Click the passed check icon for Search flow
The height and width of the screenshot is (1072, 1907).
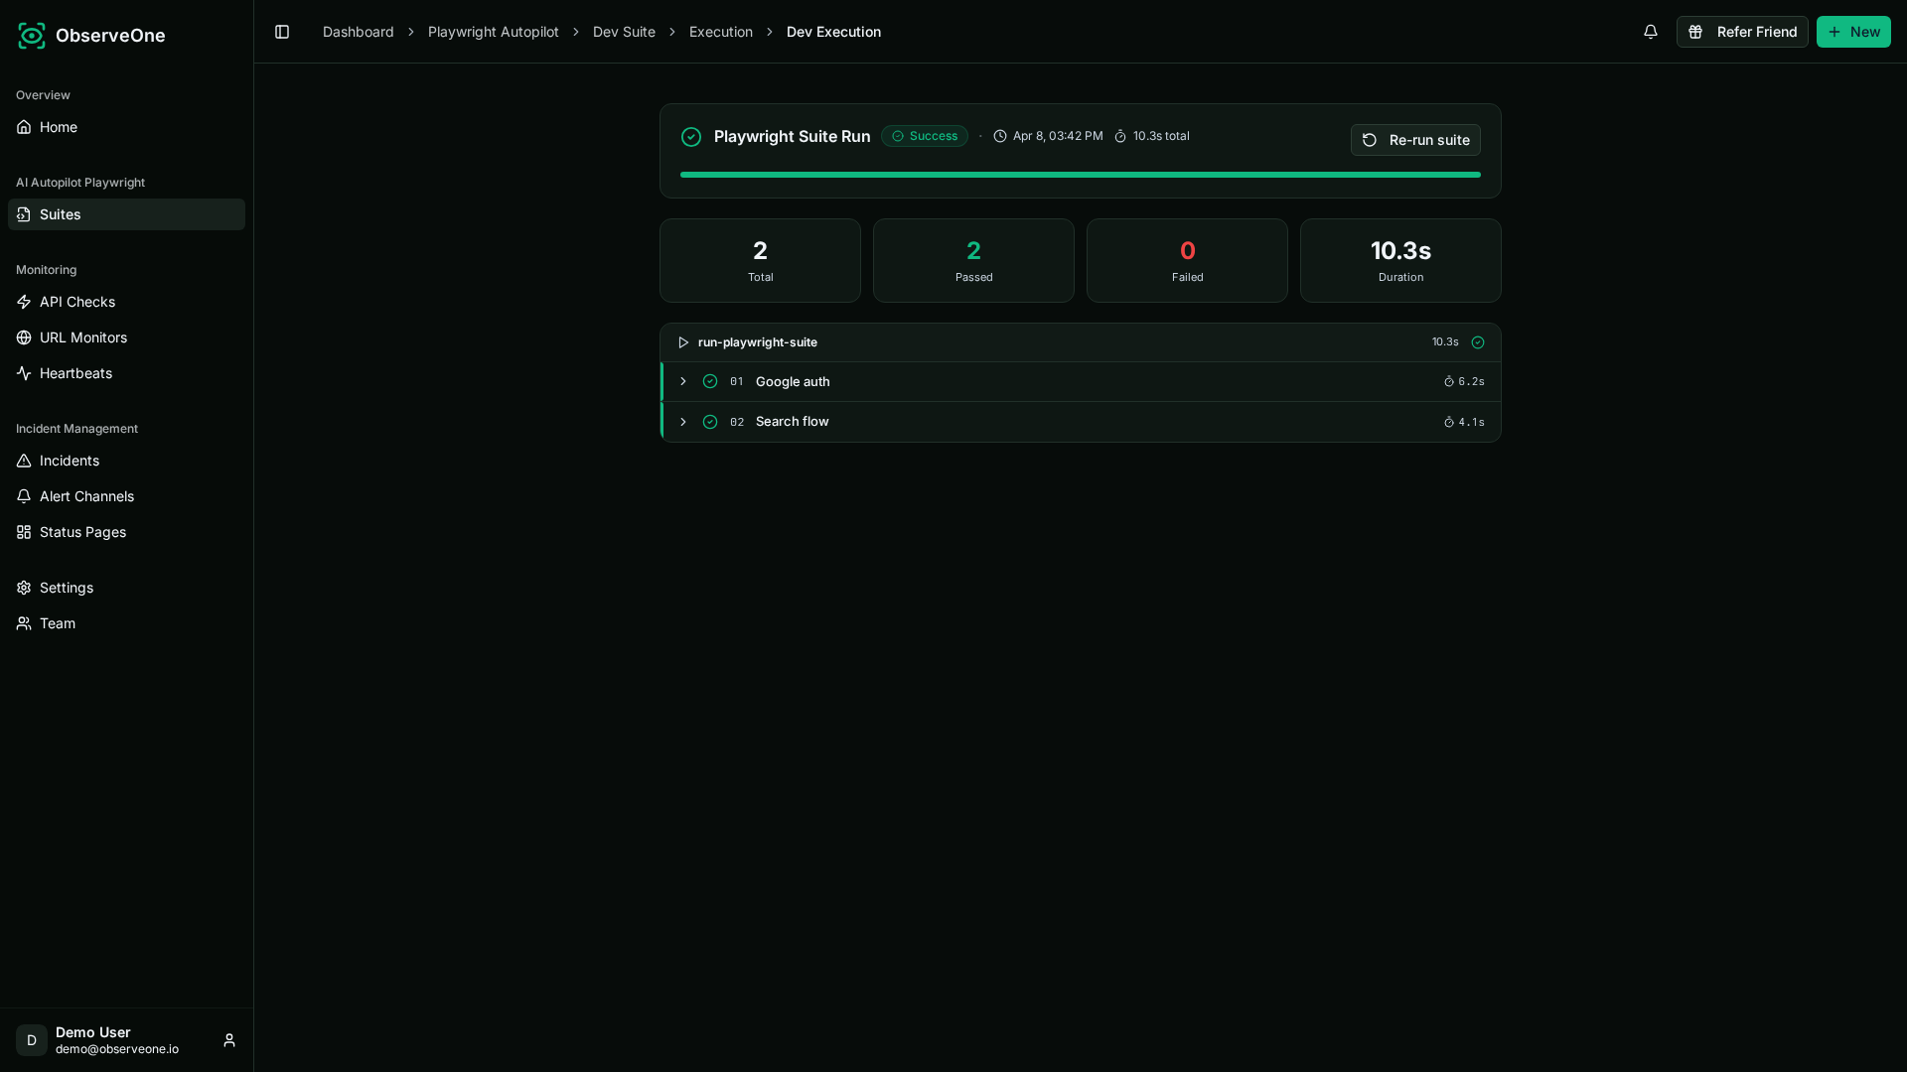point(710,422)
